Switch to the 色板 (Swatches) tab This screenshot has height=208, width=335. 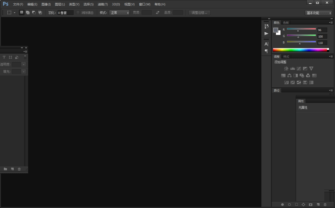286,23
